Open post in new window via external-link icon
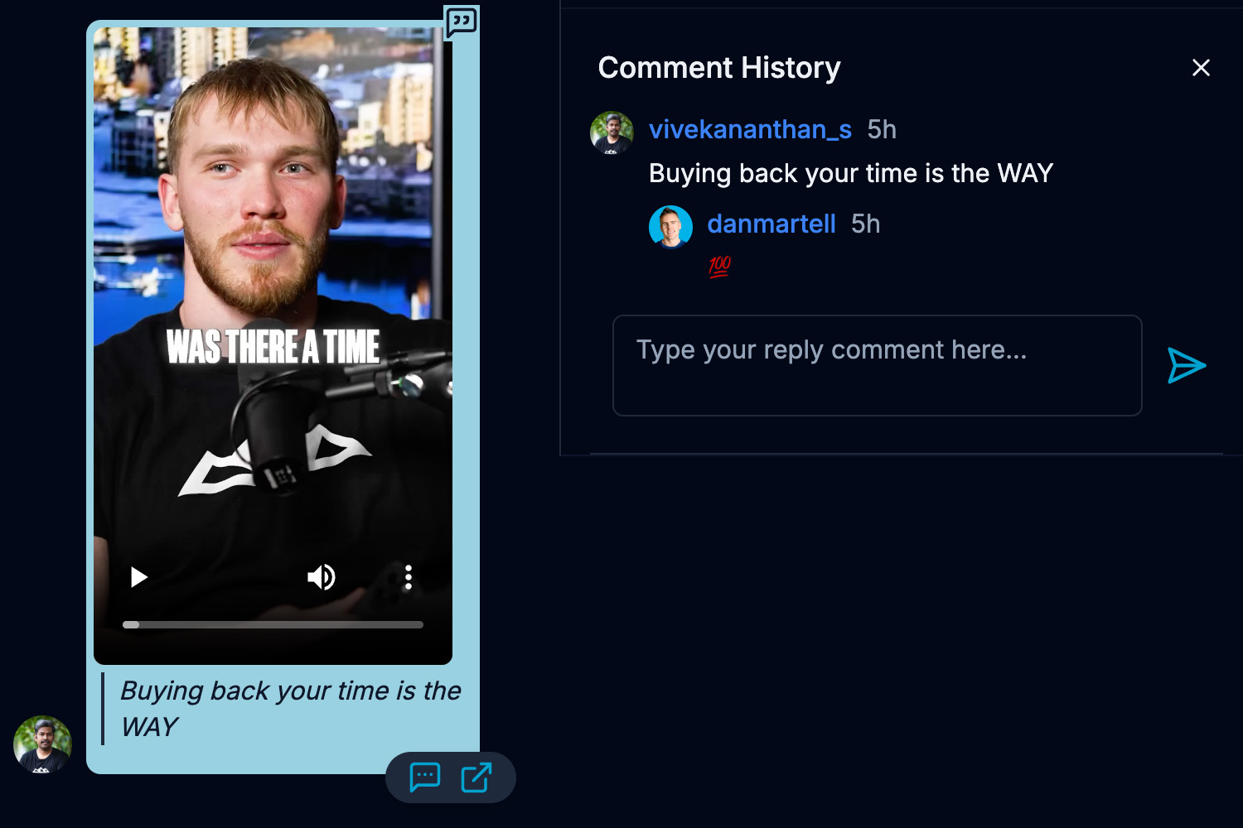1243x828 pixels. click(476, 777)
